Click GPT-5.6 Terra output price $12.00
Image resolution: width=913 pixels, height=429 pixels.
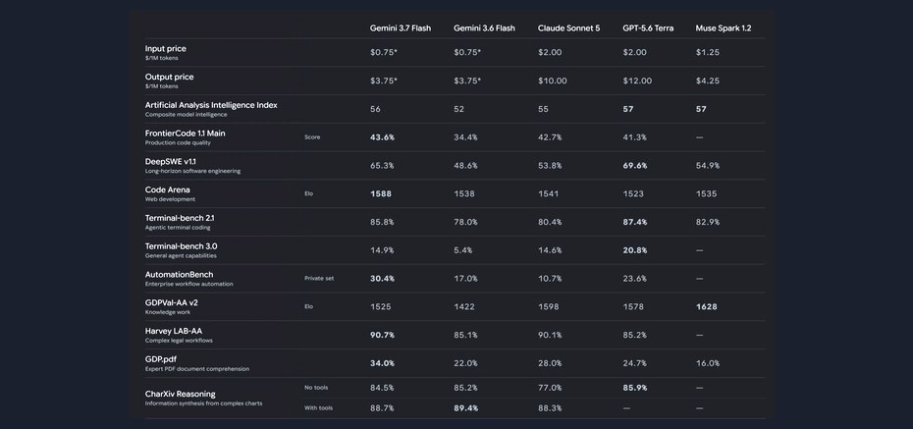[637, 80]
